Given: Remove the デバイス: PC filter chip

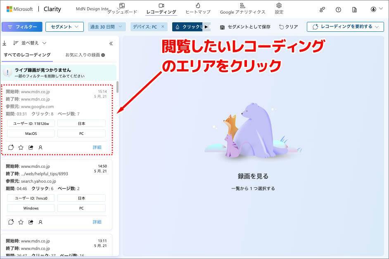Looking at the screenshot, I should coord(163,27).
